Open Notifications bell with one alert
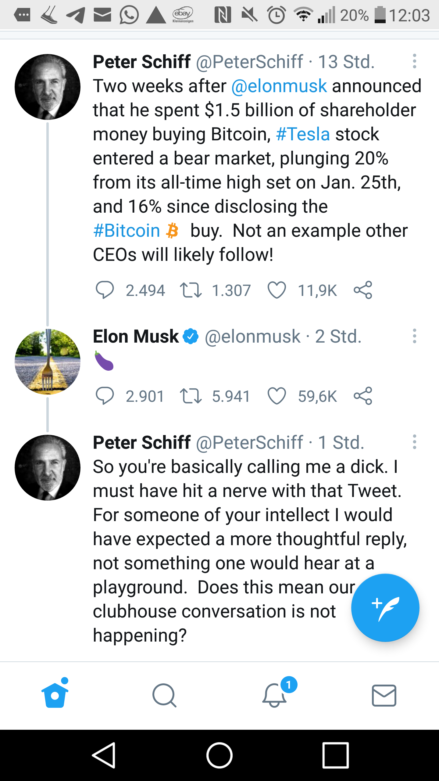This screenshot has height=781, width=439. coord(274,695)
